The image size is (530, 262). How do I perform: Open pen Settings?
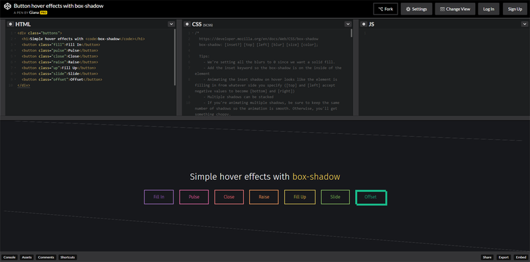417,9
